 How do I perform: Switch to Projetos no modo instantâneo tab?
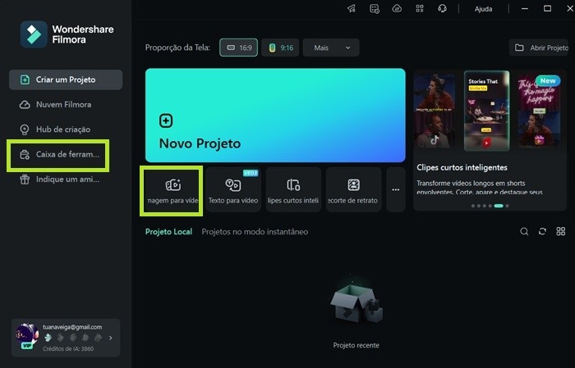point(255,232)
